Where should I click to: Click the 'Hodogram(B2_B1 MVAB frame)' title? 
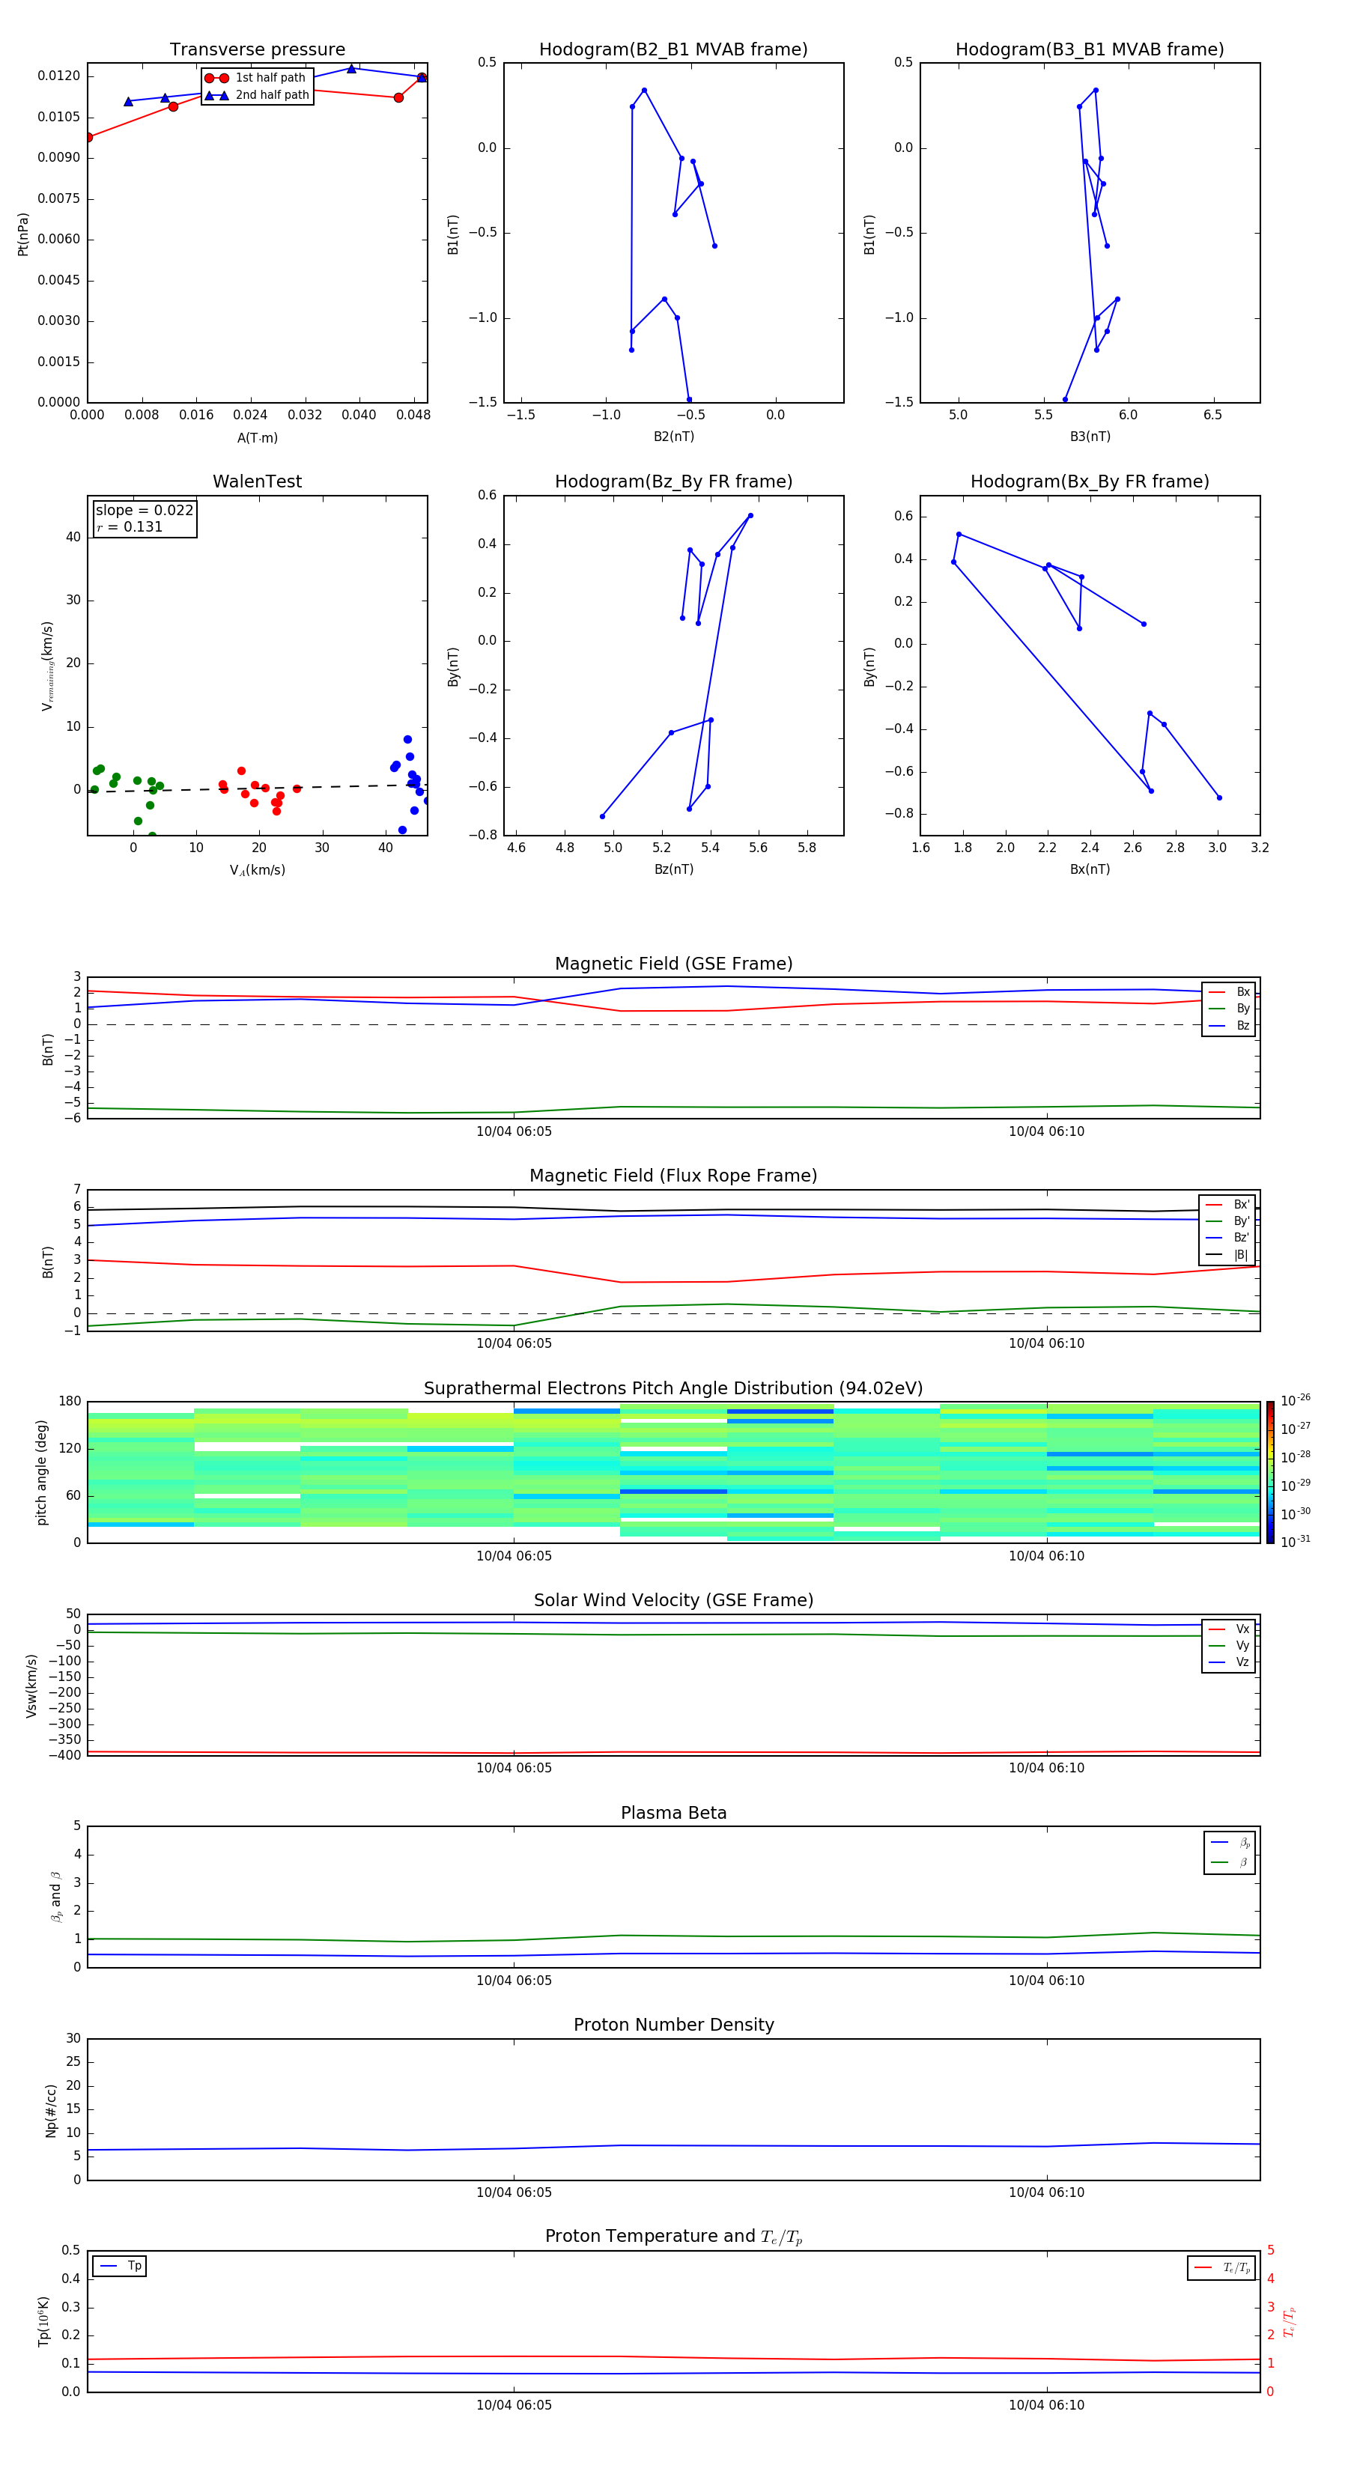click(x=673, y=50)
